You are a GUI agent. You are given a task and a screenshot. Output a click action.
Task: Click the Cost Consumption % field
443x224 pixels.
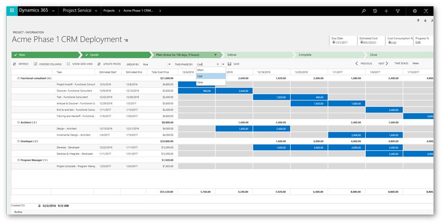[x=399, y=40]
